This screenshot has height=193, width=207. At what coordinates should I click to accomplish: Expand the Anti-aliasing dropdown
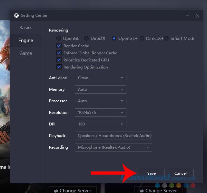coord(100,78)
